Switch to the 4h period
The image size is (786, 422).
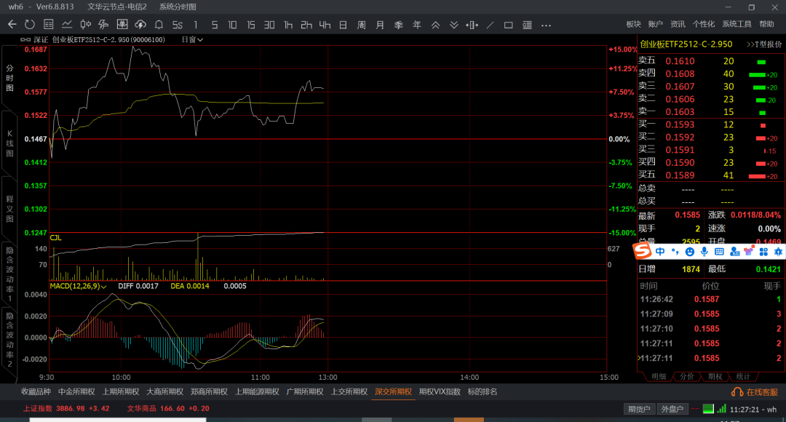click(325, 25)
